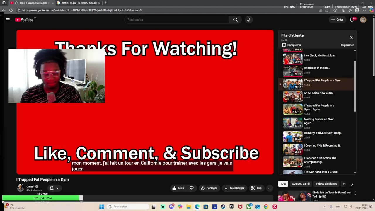
Task: Switch to the 400 lbs en kg Google tab
Action: (79, 3)
